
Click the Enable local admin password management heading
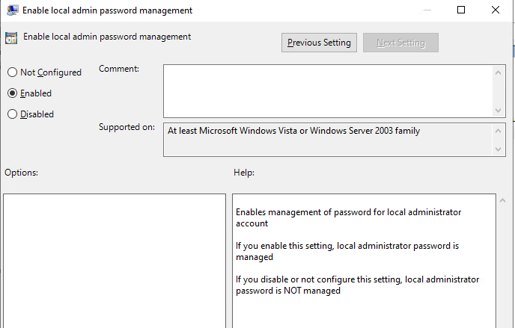point(107,37)
